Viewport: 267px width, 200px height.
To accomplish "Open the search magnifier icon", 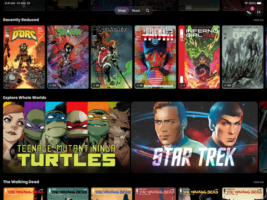I will [x=147, y=11].
